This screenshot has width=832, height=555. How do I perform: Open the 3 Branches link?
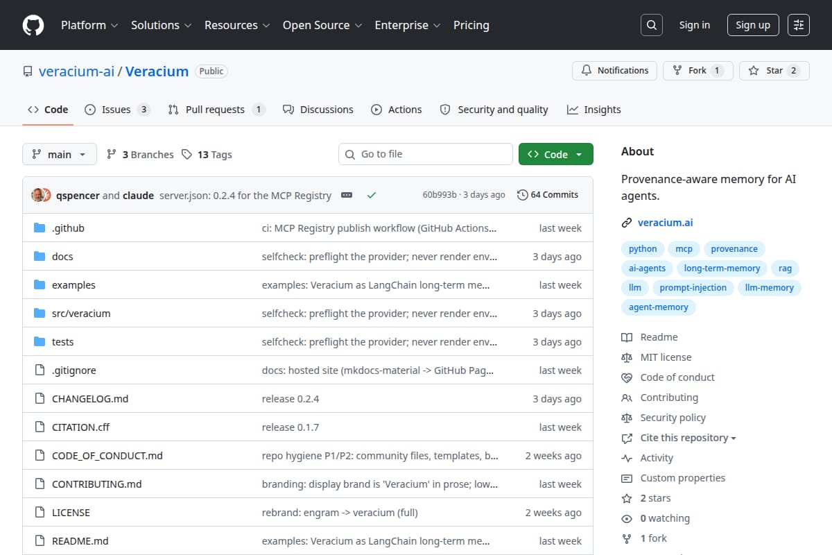click(x=140, y=155)
